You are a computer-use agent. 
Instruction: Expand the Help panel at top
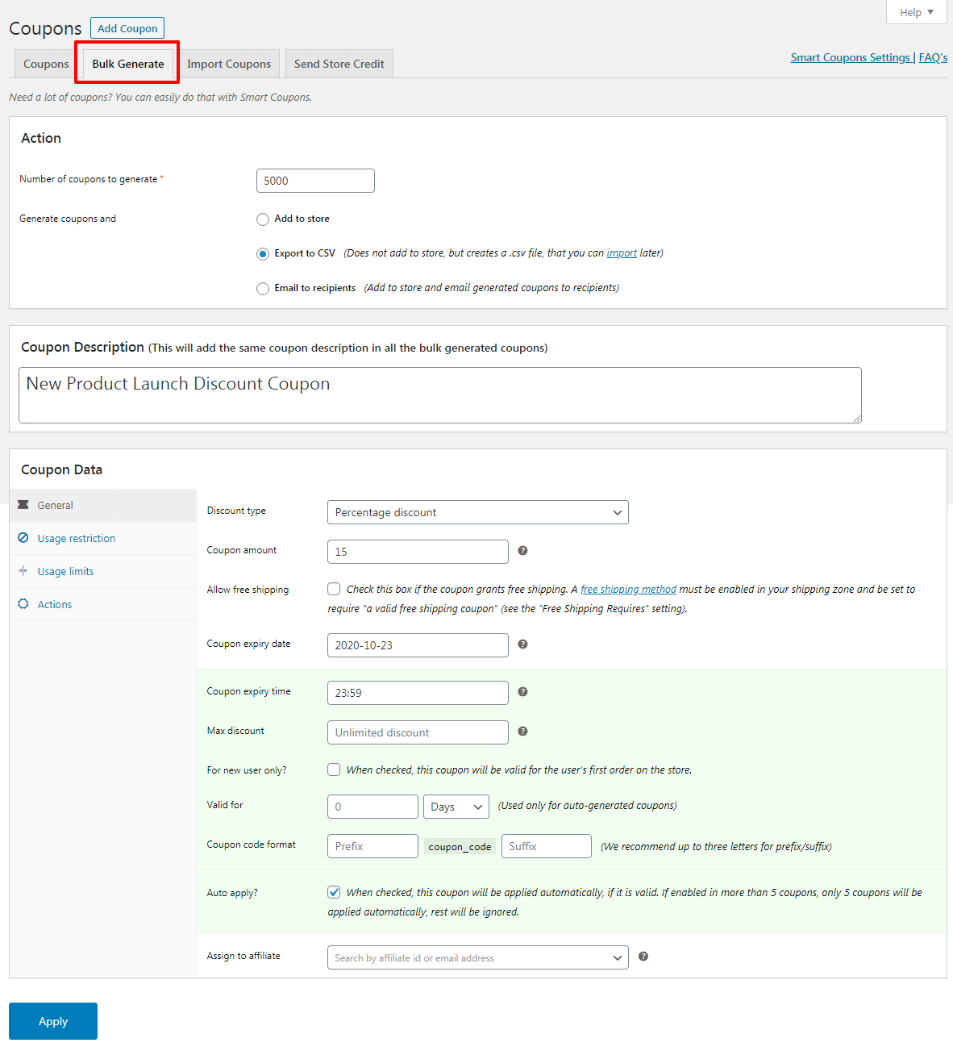(917, 12)
